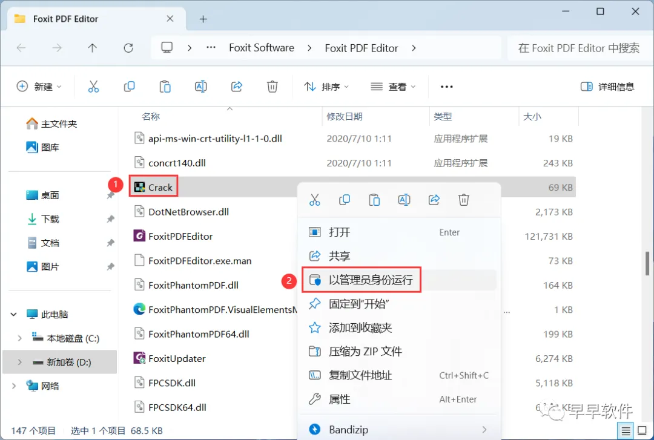
Task: Click the Cut icon in the context menu
Action: click(x=315, y=200)
